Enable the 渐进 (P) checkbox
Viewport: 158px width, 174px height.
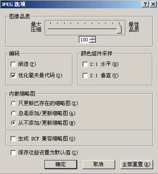[x=14, y=64]
